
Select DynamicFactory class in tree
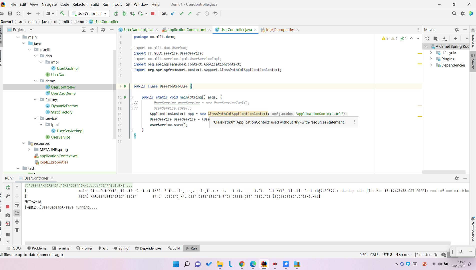pos(64,106)
